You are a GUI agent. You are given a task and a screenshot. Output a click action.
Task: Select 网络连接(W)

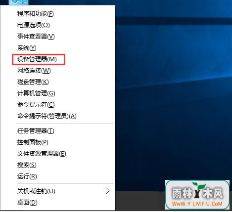(x=34, y=71)
